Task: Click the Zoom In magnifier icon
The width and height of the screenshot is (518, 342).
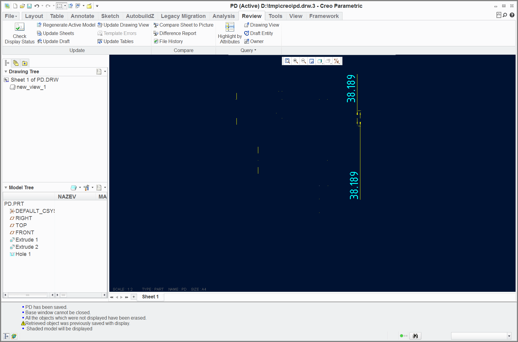Action: pyautogui.click(x=296, y=61)
